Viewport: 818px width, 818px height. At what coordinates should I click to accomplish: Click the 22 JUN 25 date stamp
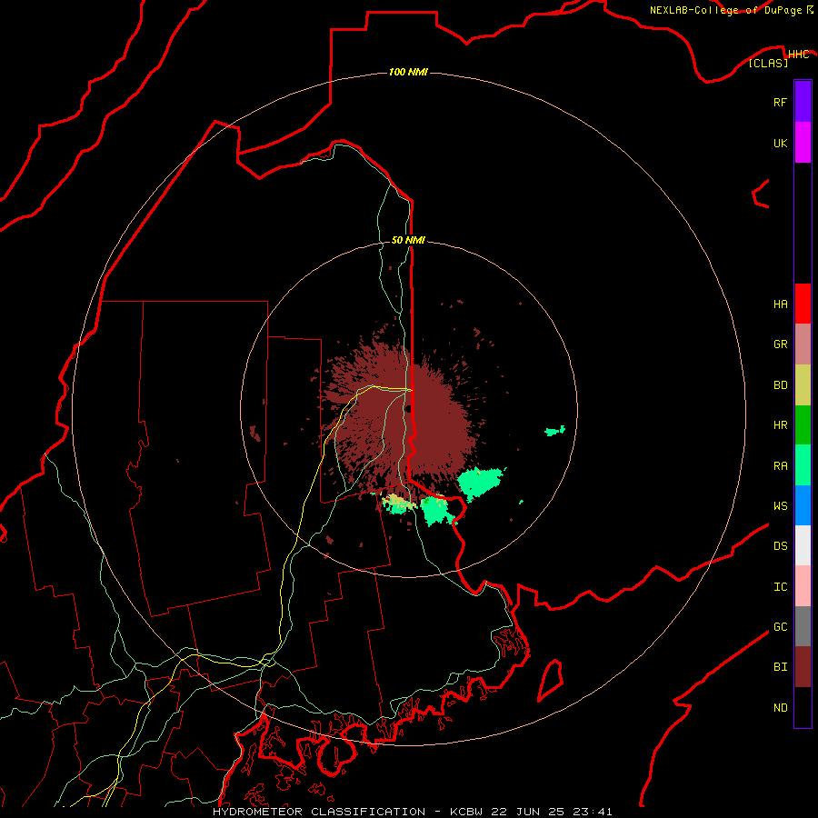(x=528, y=812)
